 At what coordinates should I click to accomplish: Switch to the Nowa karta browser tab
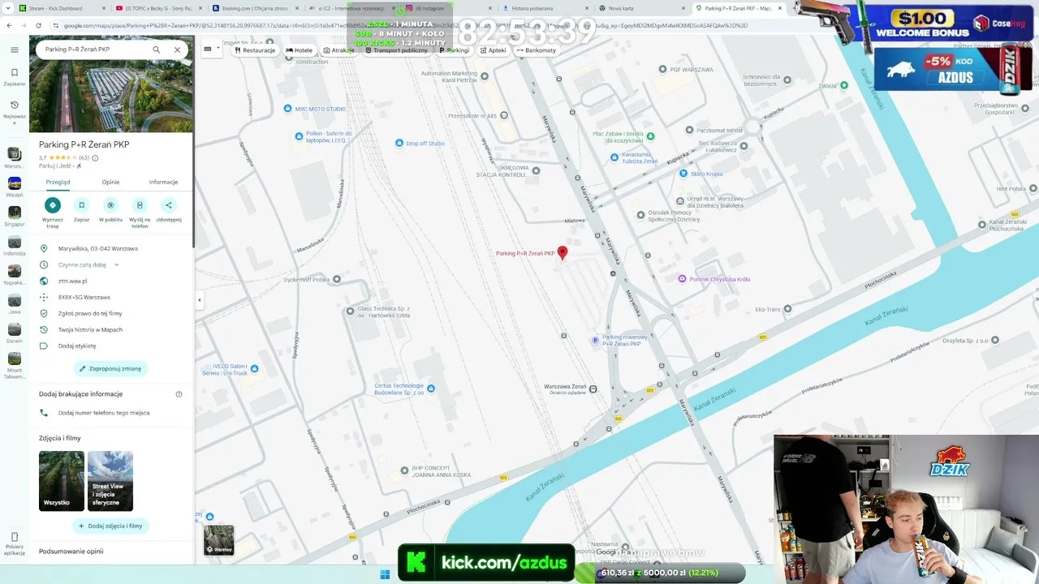point(643,8)
